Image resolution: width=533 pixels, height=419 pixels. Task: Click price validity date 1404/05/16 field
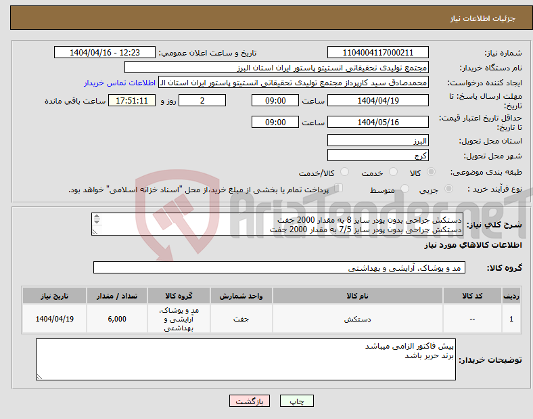377,122
